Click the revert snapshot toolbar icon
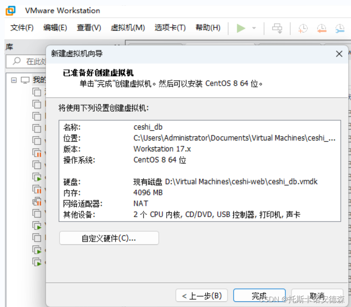351x307 pixels. [x=321, y=29]
